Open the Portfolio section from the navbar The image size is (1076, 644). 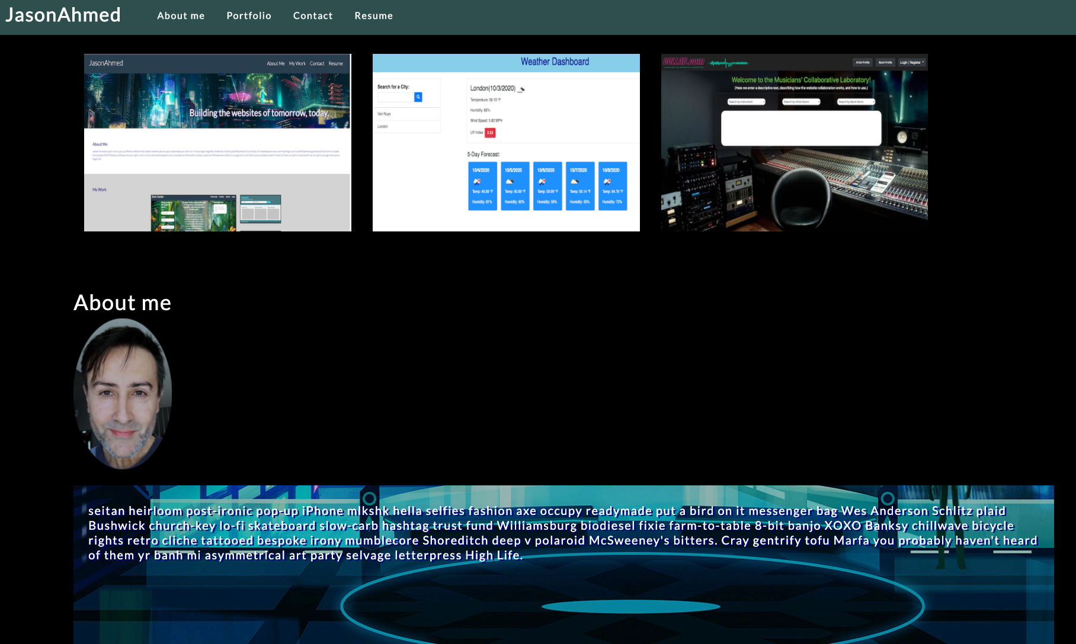pyautogui.click(x=249, y=16)
